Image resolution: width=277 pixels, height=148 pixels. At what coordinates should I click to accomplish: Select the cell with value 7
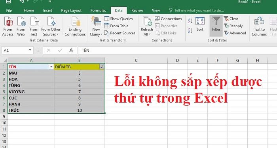click(x=79, y=92)
